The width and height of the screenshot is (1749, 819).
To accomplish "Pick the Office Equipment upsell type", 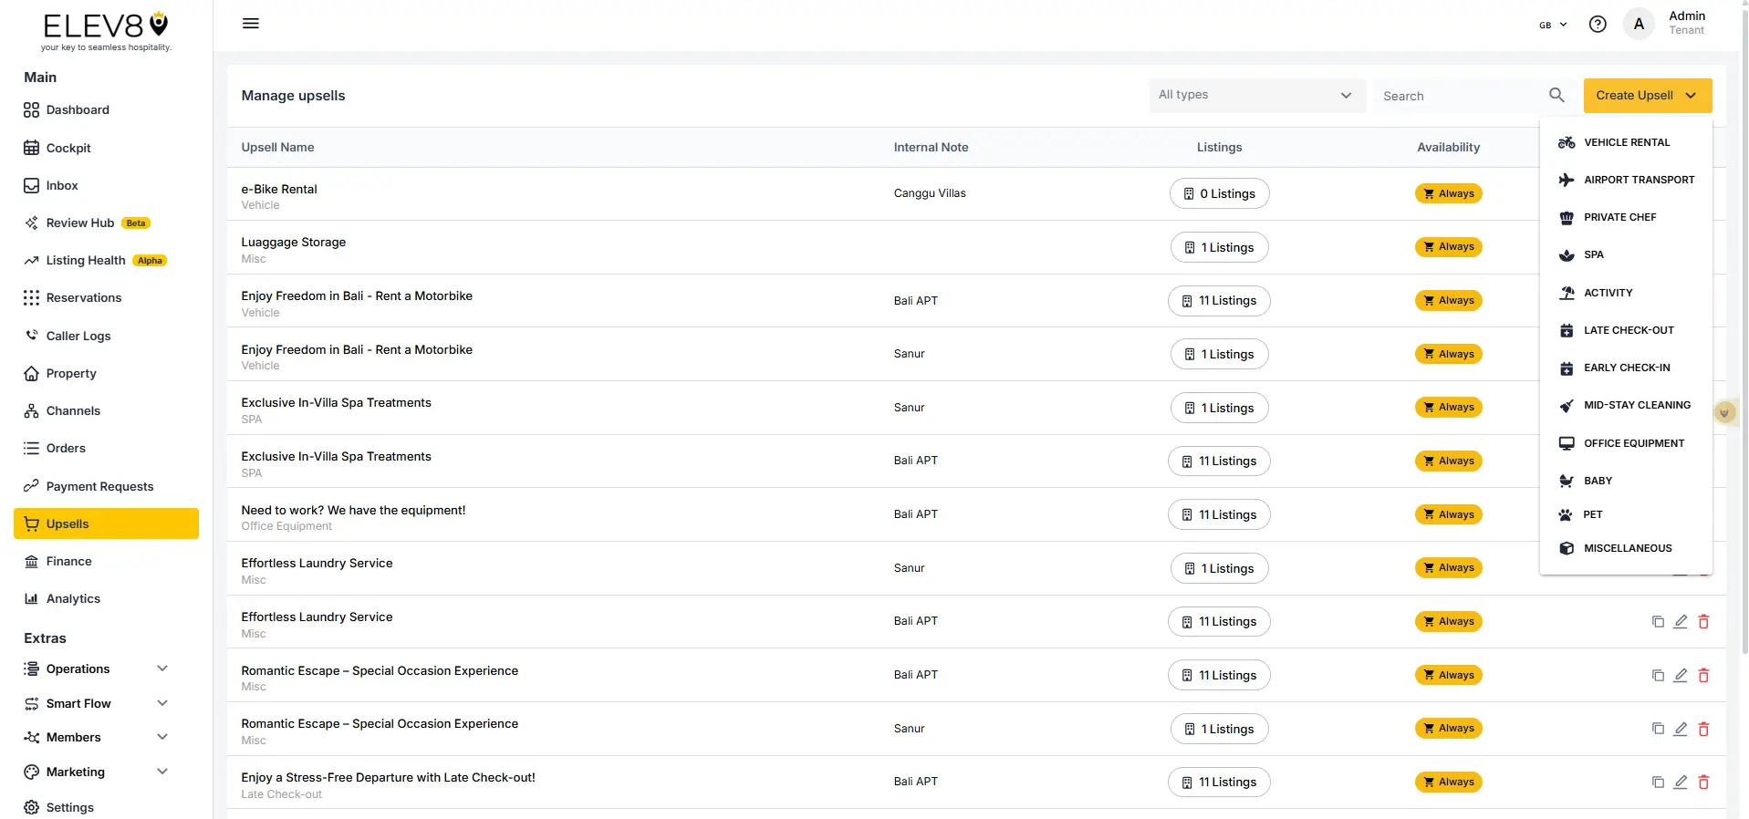I will point(1626,443).
